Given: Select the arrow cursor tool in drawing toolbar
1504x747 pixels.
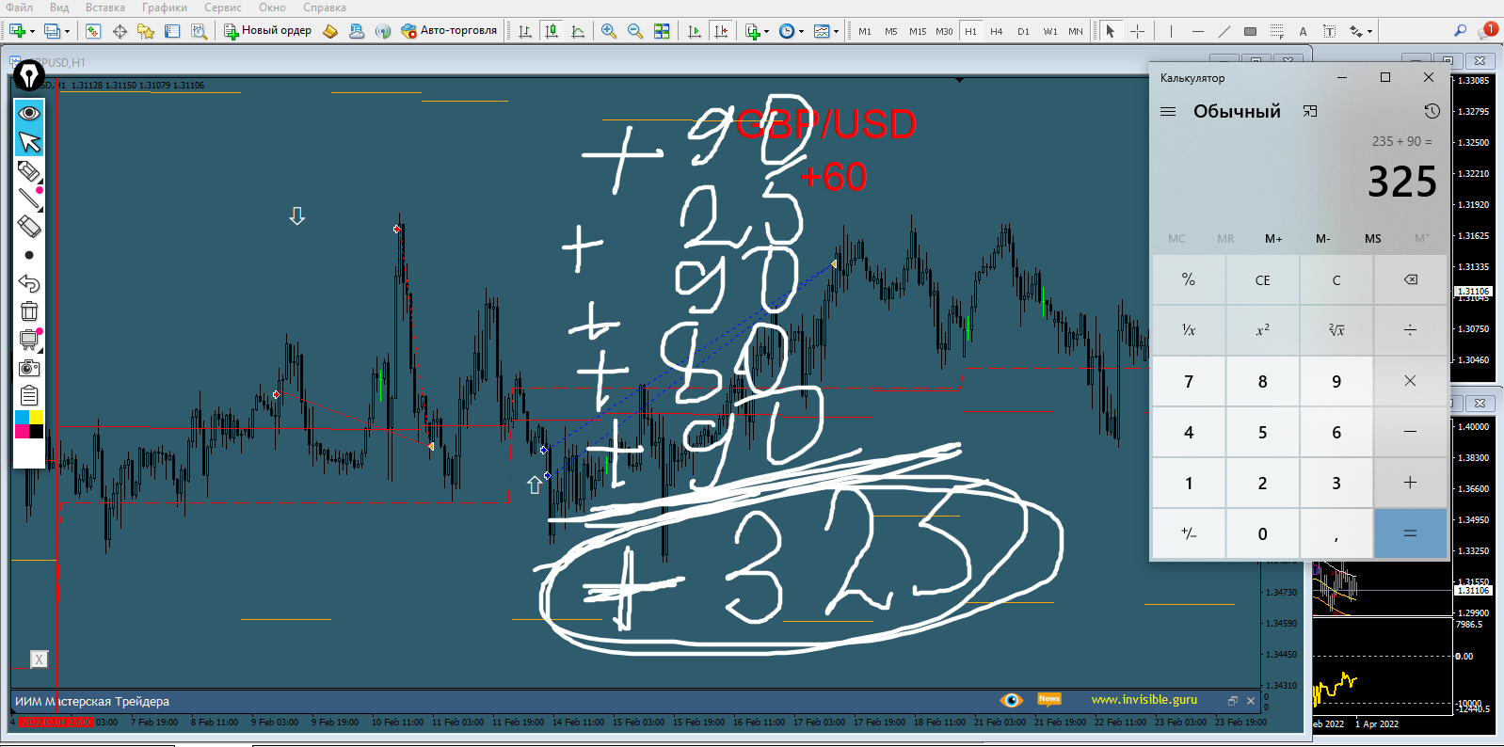Looking at the screenshot, I should click(29, 142).
